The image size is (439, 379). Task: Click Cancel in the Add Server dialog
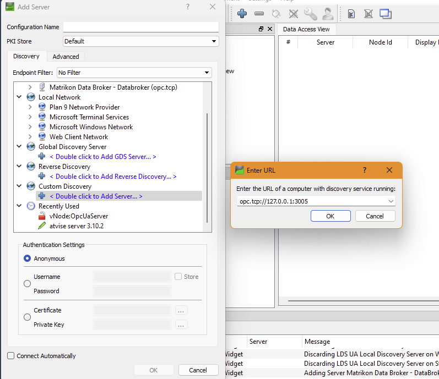pos(198,370)
